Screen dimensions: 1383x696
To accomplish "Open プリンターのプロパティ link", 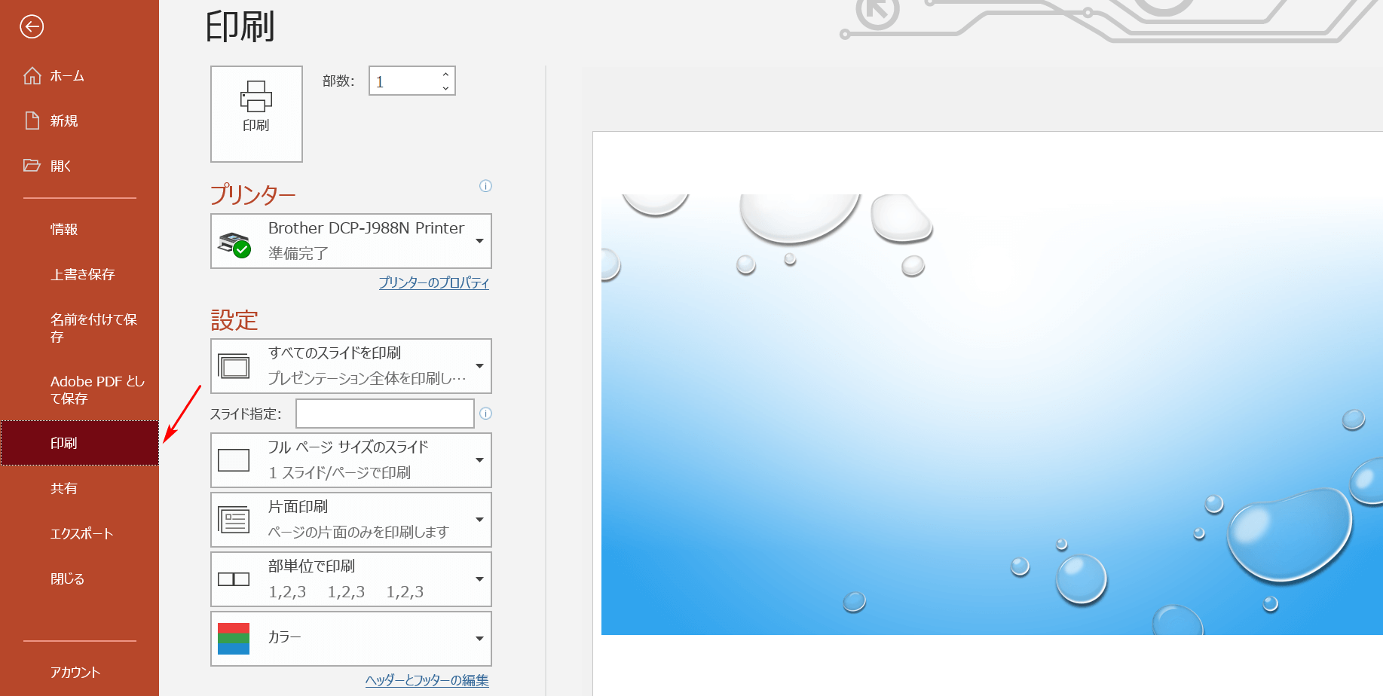I will point(434,282).
